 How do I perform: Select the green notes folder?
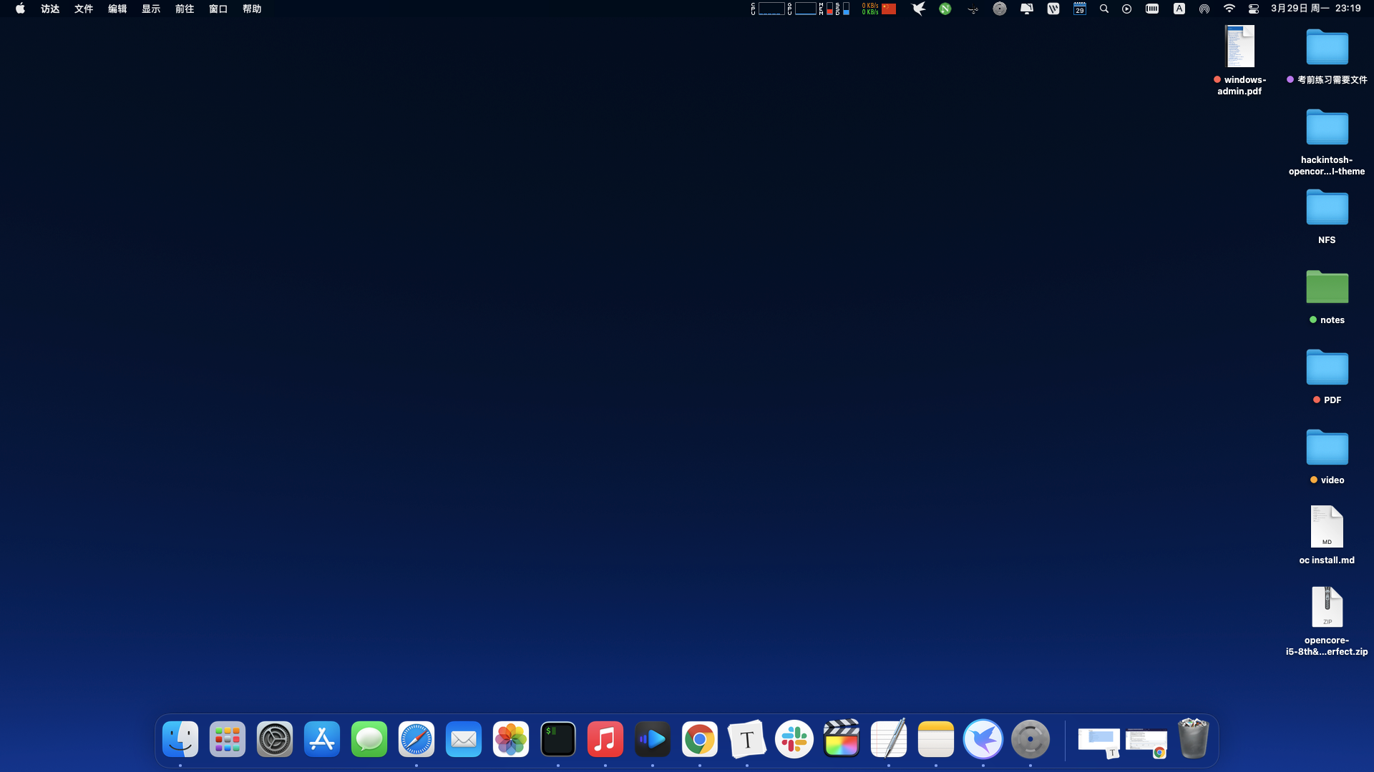pos(1327,296)
